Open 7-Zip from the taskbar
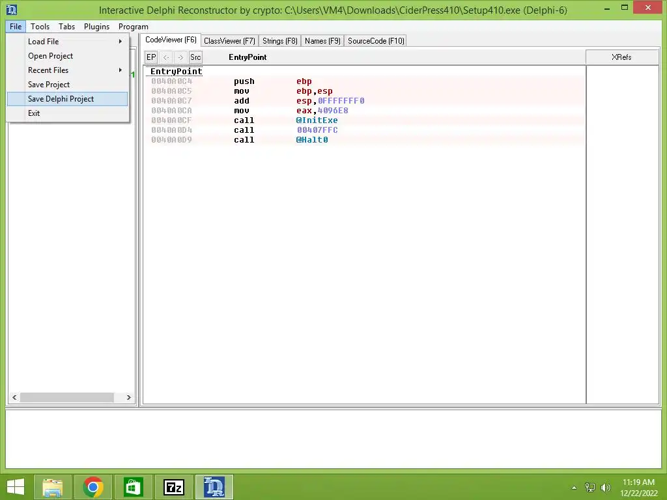Screen dimensions: 667x500 173,487
